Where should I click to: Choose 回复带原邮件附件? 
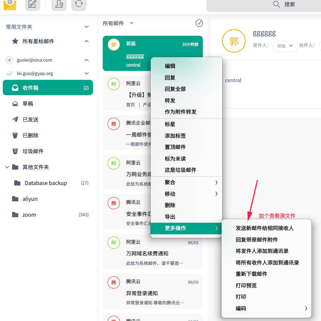[x=266, y=240]
